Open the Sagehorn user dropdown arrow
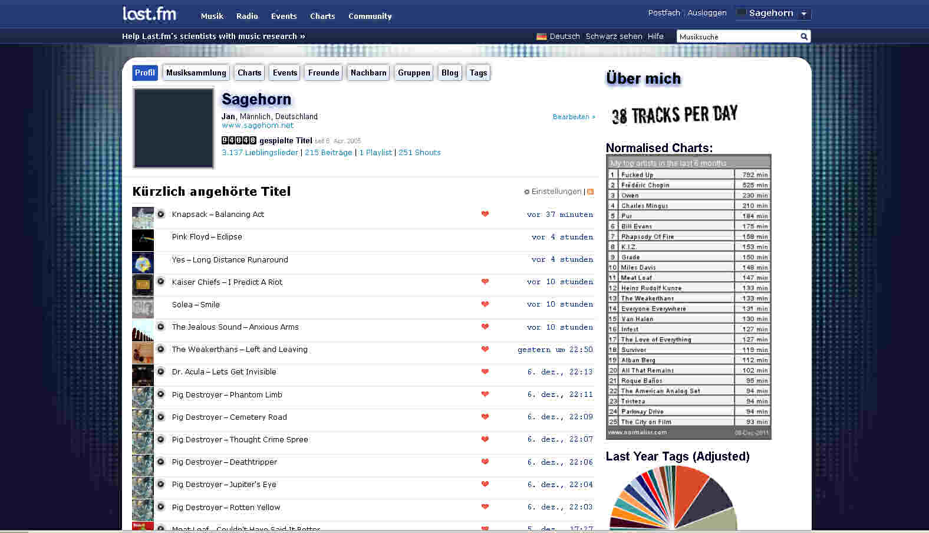929x533 pixels. click(x=803, y=14)
